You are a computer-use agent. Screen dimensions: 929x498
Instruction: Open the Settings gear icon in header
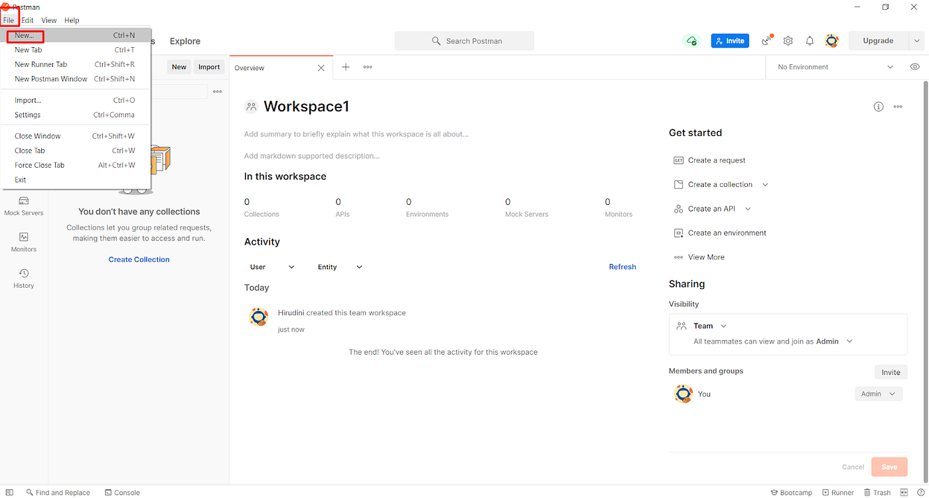[788, 41]
